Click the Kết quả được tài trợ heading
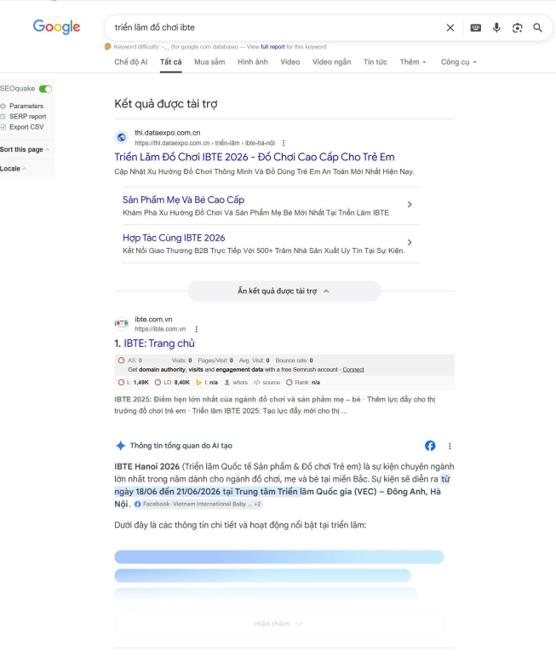Screen dimensions: 556x664 [x=165, y=104]
